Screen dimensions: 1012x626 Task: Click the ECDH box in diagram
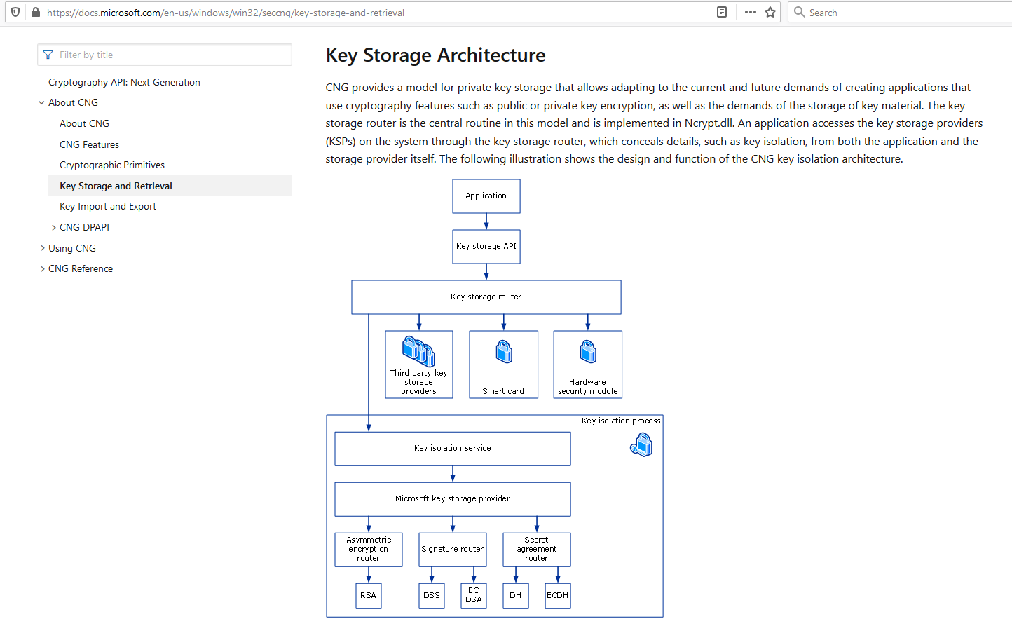558,596
